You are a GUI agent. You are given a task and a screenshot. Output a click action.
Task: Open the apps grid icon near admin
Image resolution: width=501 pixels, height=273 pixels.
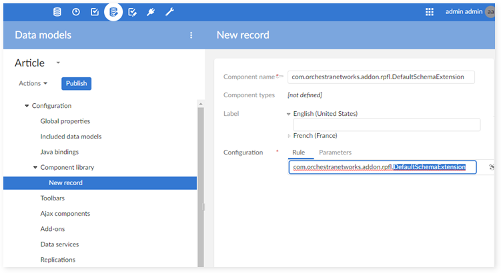point(430,11)
